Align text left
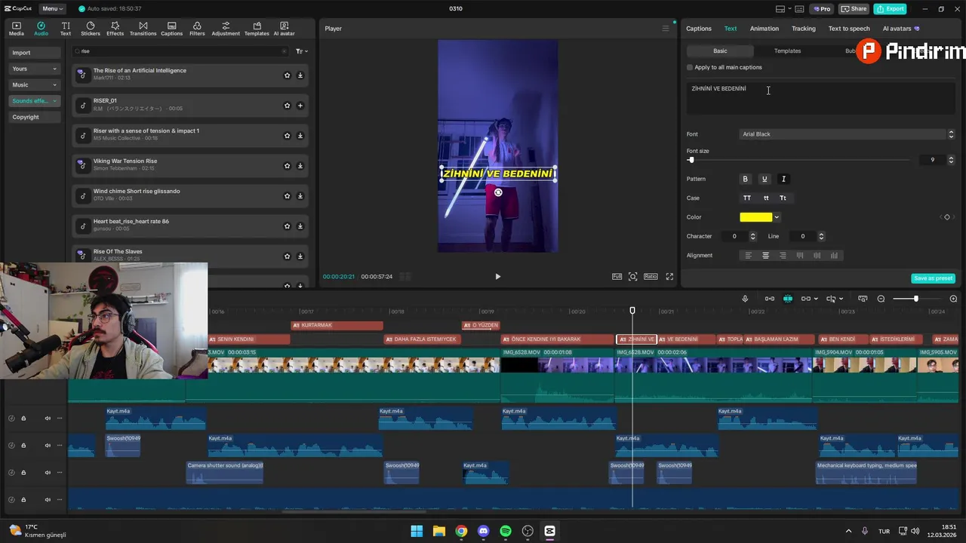The height and width of the screenshot is (543, 966). click(749, 256)
